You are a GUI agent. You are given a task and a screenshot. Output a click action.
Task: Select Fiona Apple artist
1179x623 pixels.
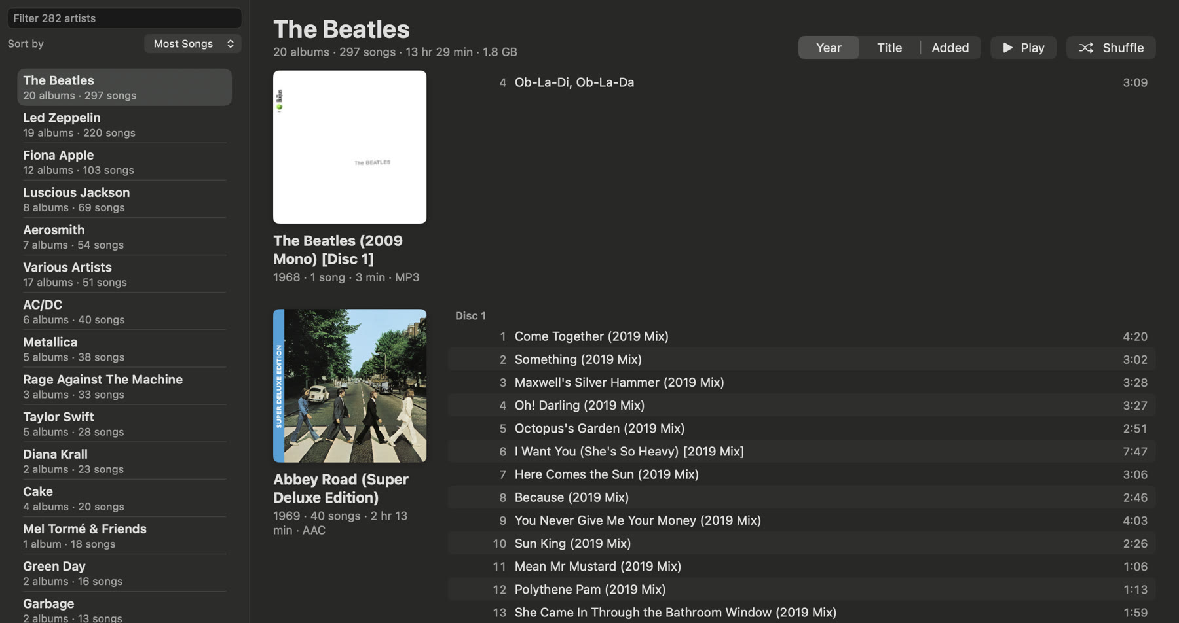[124, 162]
